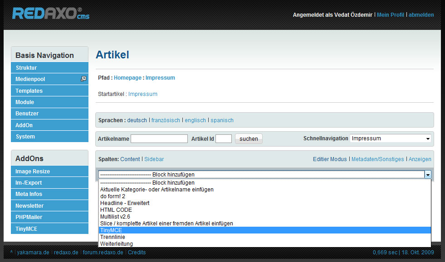Viewport: 445px width, 262px height.
Task: Click the caret link in footer
Action: point(11,252)
